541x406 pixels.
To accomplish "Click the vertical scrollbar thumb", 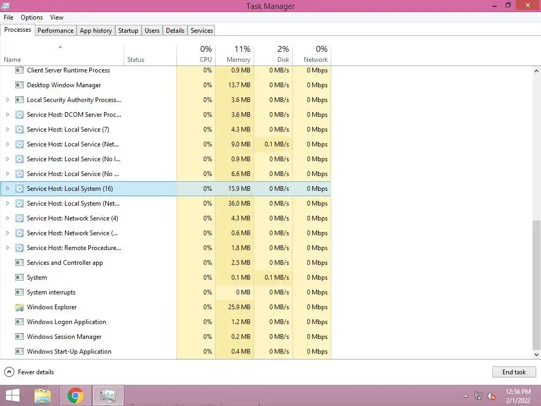I will (536, 285).
